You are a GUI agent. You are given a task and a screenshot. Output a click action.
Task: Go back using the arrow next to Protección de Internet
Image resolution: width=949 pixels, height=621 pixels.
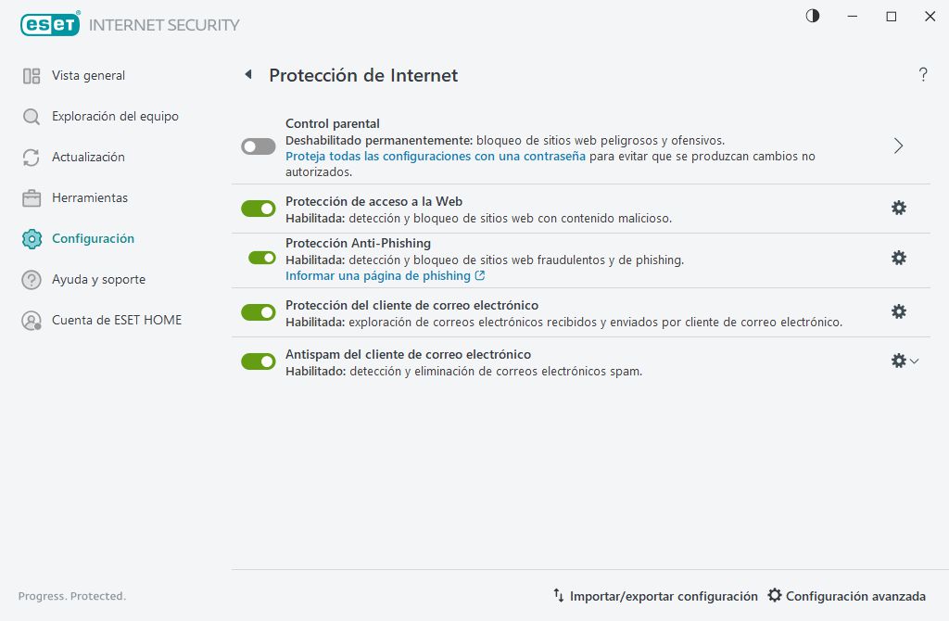pyautogui.click(x=247, y=74)
